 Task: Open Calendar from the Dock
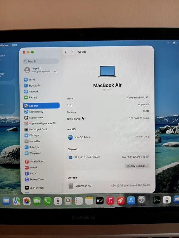58,201
